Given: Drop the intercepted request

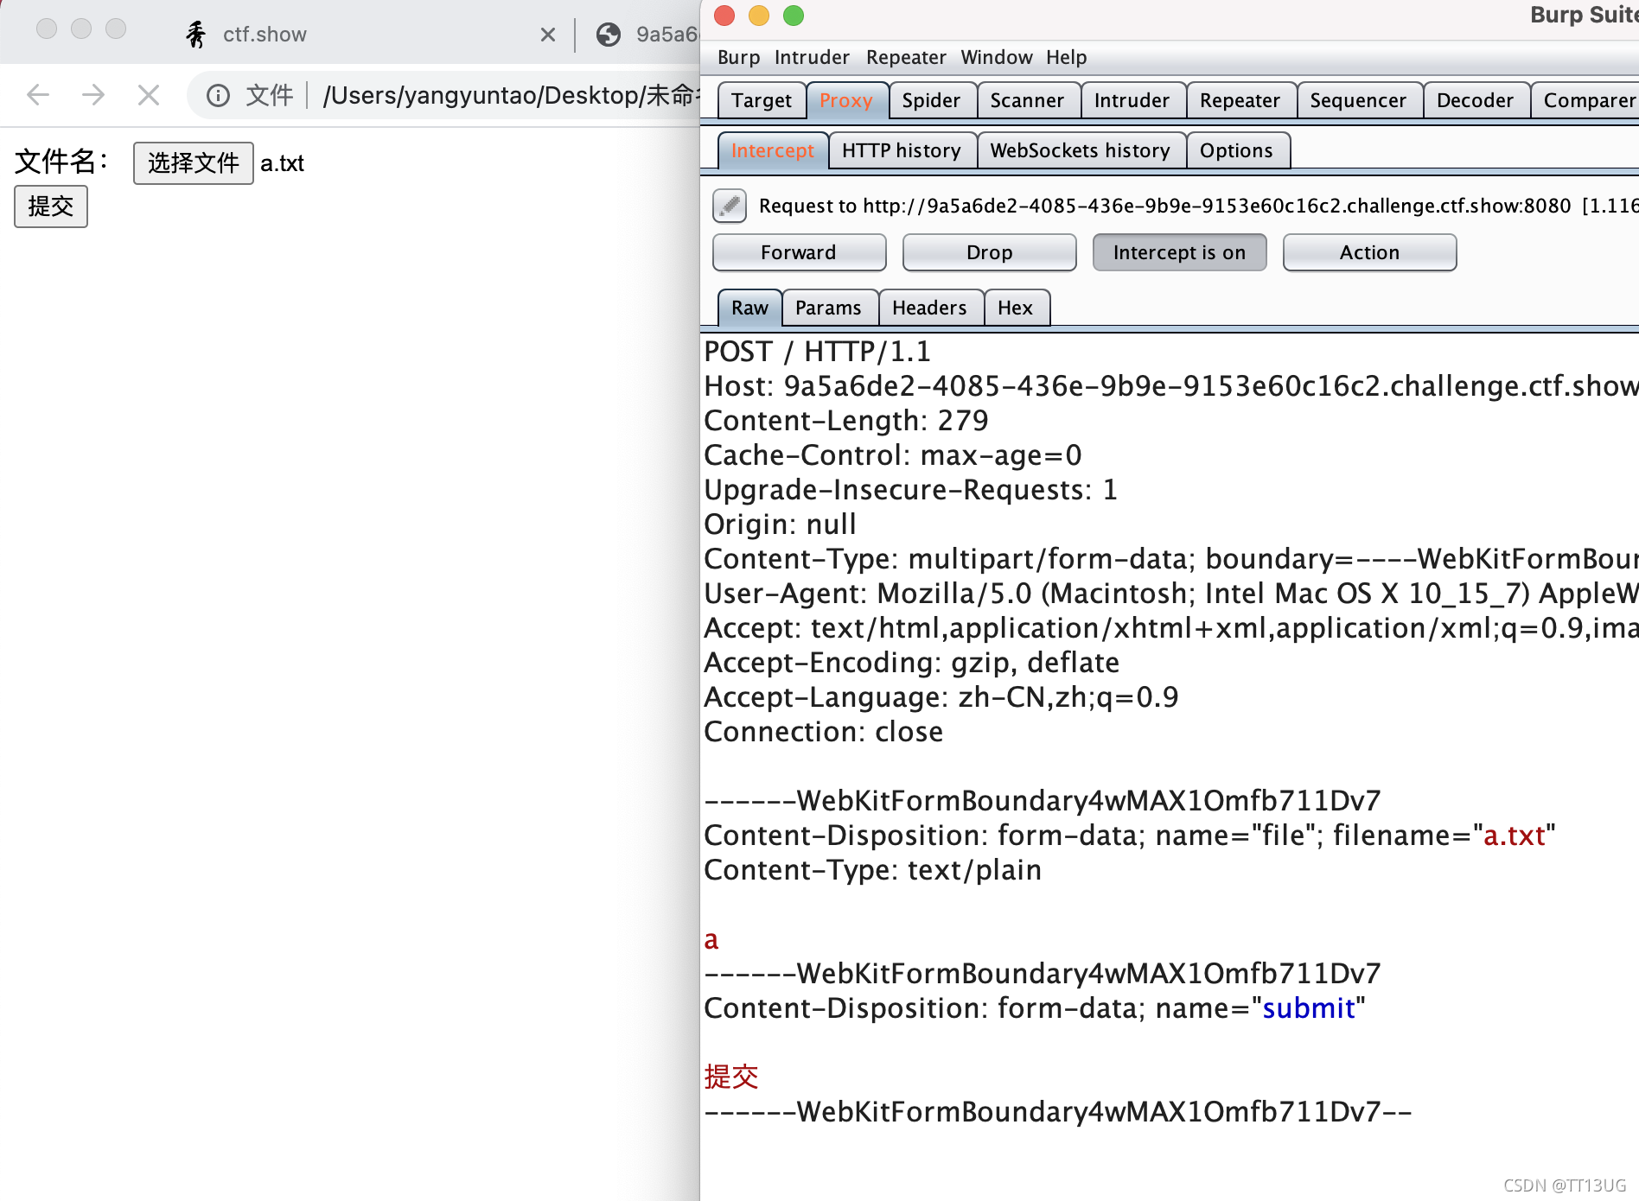Looking at the screenshot, I should 989,252.
